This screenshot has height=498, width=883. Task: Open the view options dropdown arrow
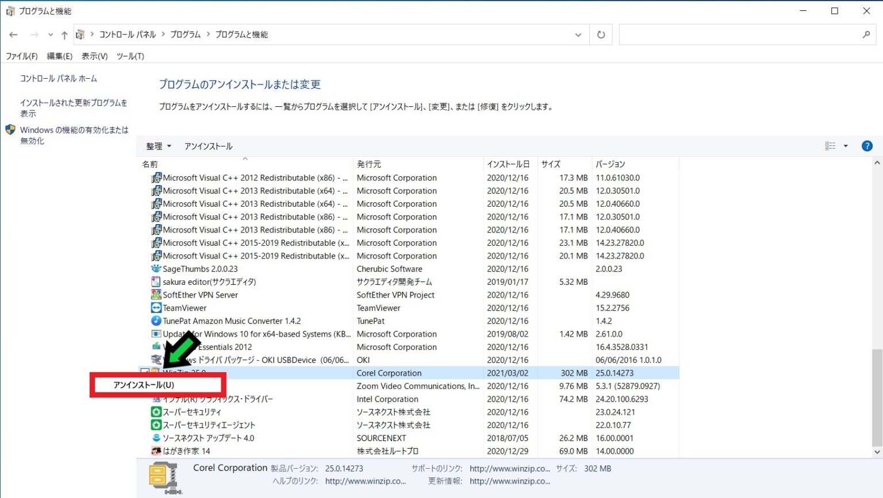coord(845,146)
